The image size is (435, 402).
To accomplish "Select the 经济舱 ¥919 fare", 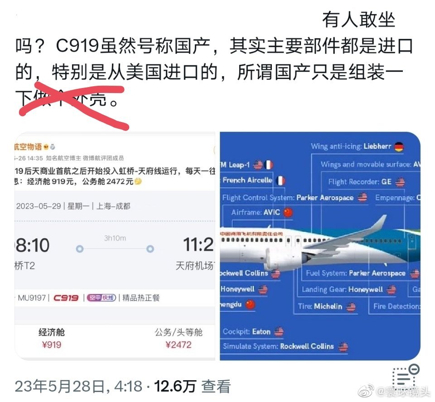I will [52, 338].
